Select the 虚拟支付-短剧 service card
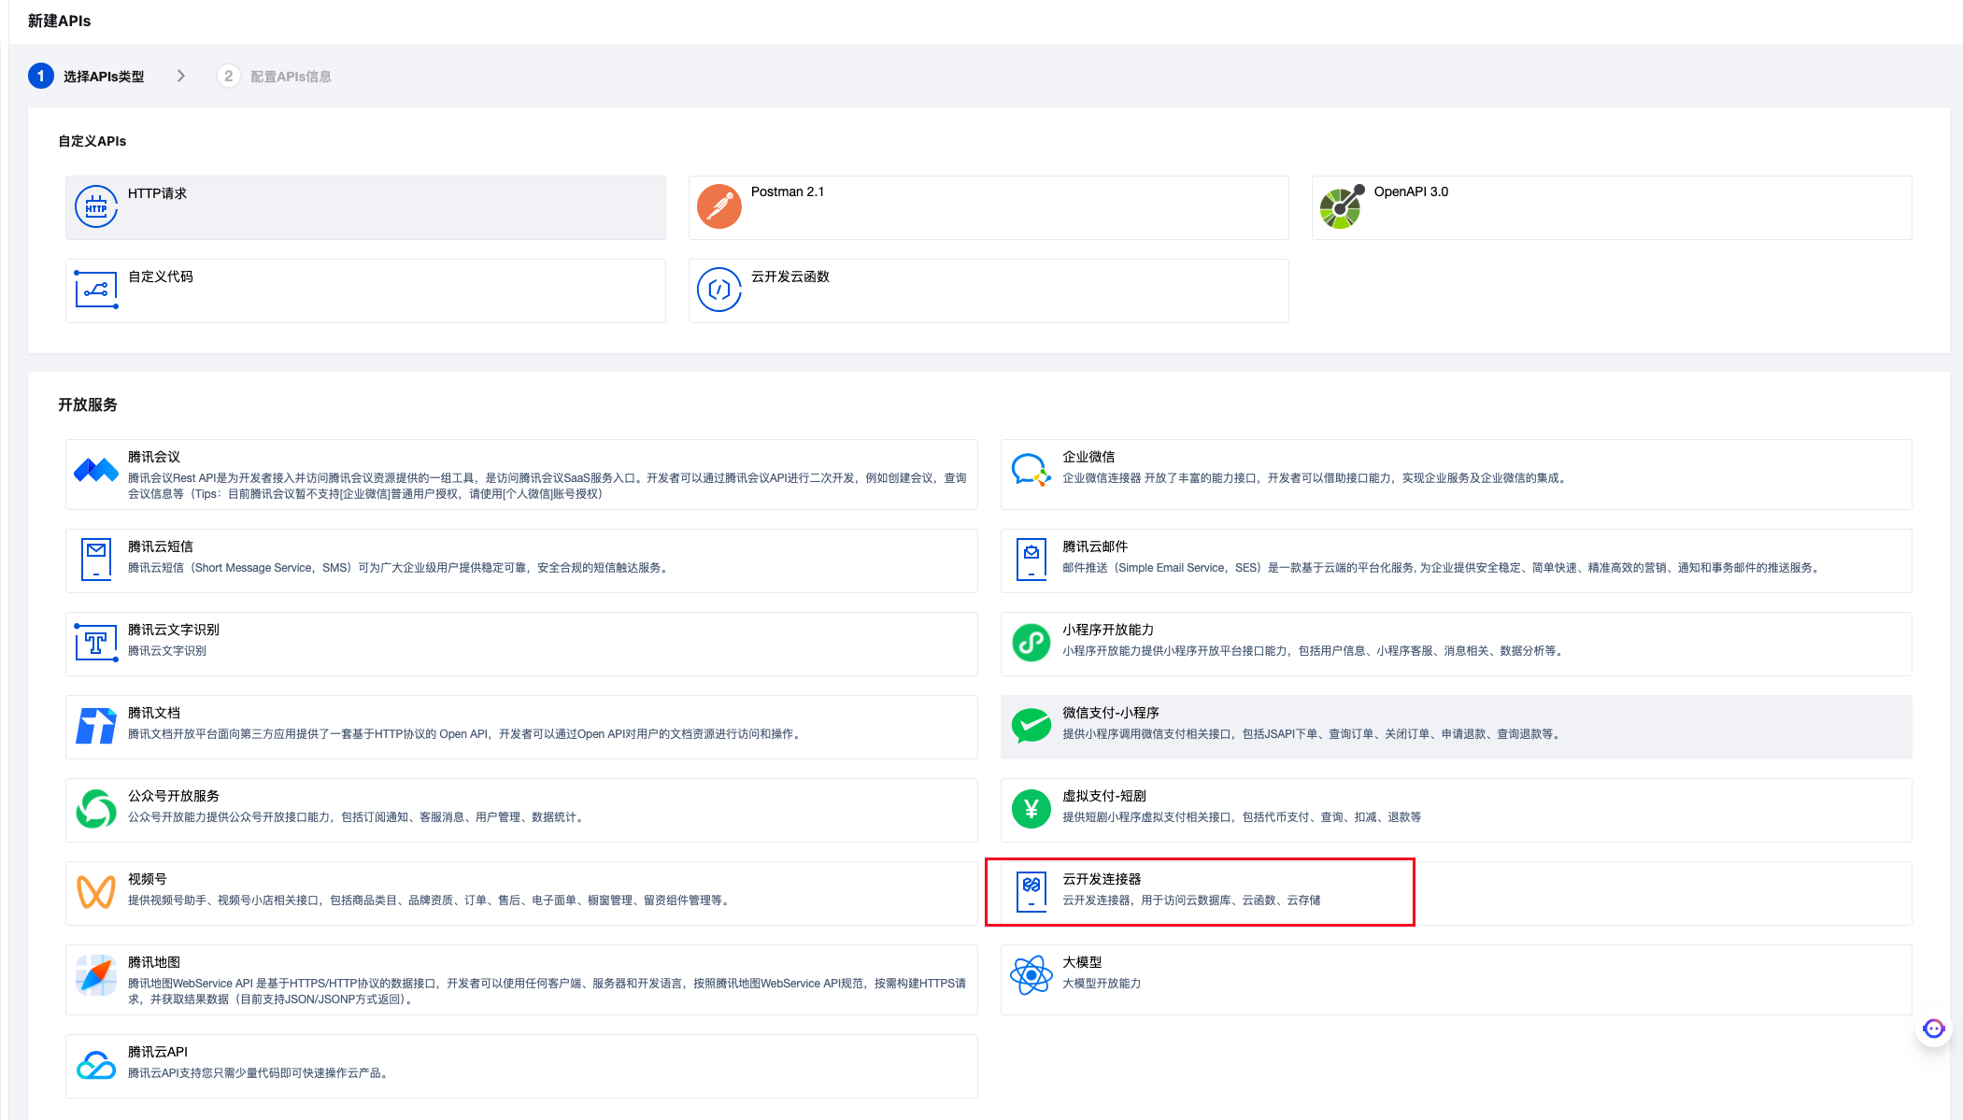This screenshot has width=1963, height=1120. tap(1455, 809)
